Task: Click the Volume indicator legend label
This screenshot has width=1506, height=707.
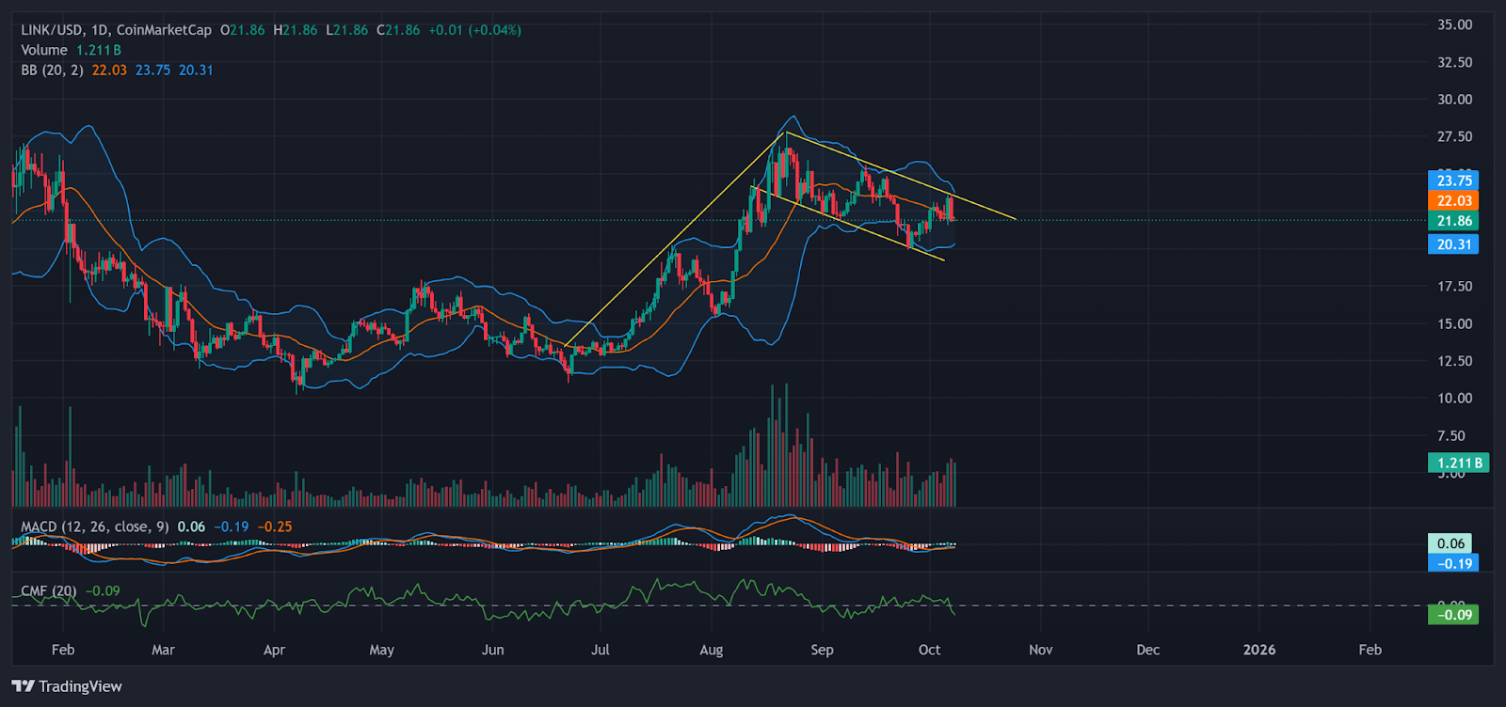Action: click(44, 50)
